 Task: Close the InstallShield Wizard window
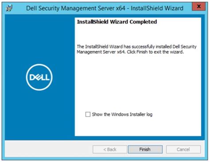pyautogui.click(x=199, y=6)
